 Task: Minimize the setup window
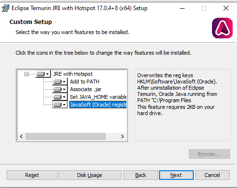pos(182,8)
